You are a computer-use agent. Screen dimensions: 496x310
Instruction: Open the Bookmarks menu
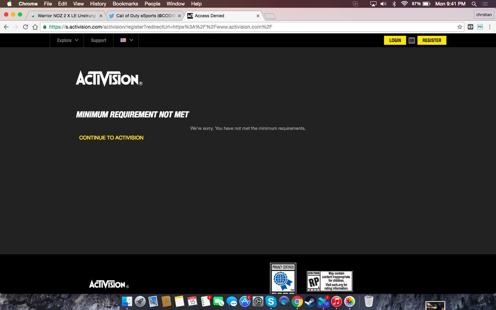point(125,4)
